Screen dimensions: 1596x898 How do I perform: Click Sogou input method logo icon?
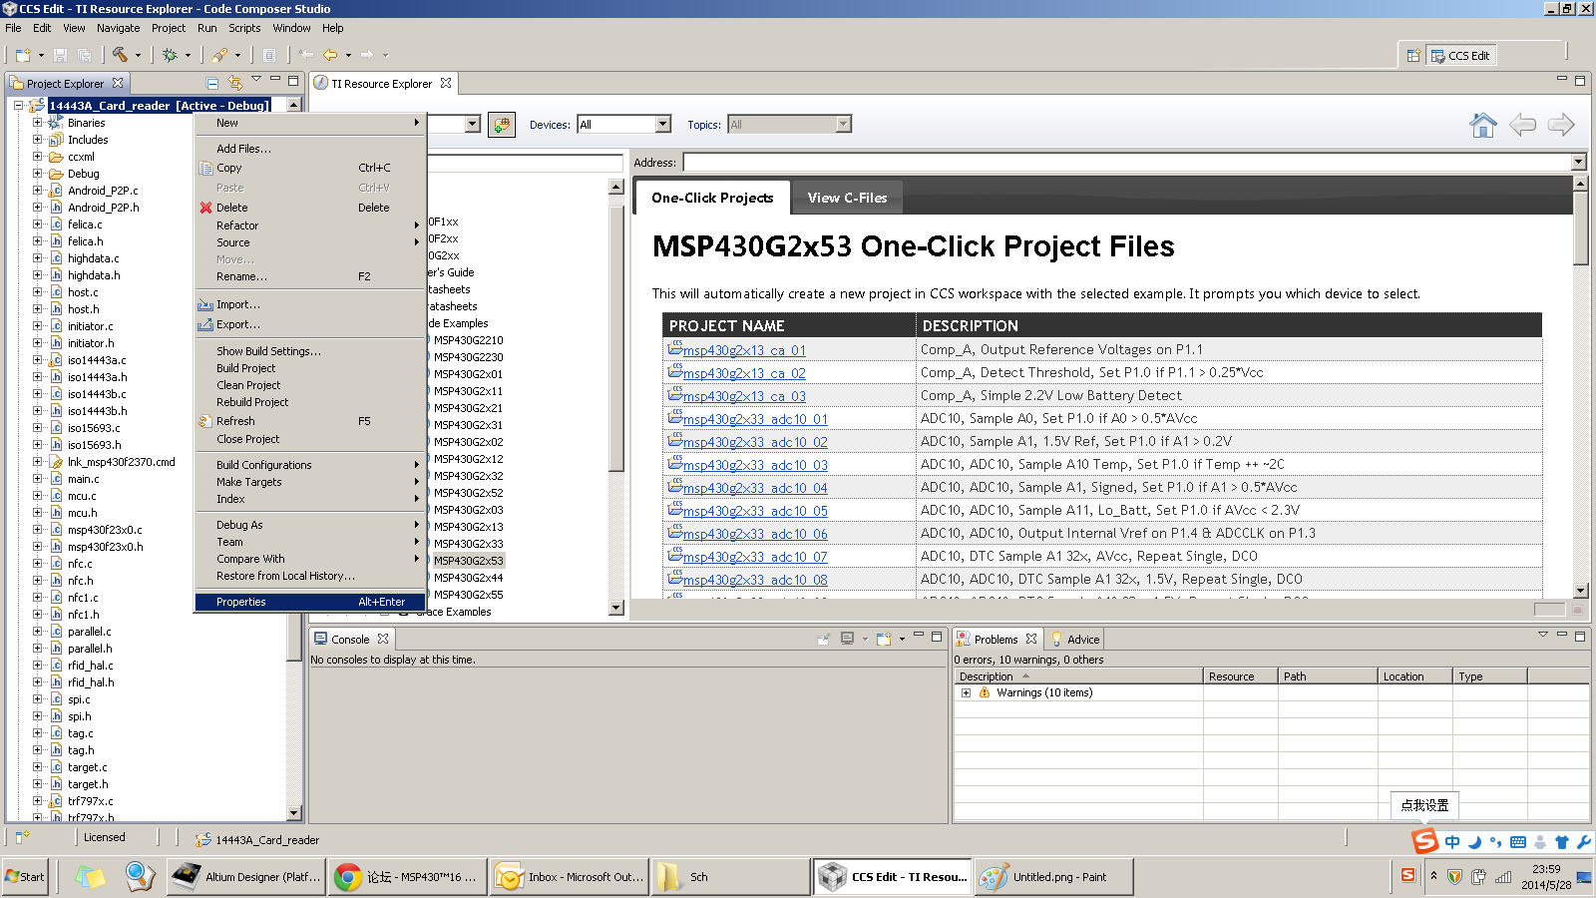click(x=1425, y=841)
